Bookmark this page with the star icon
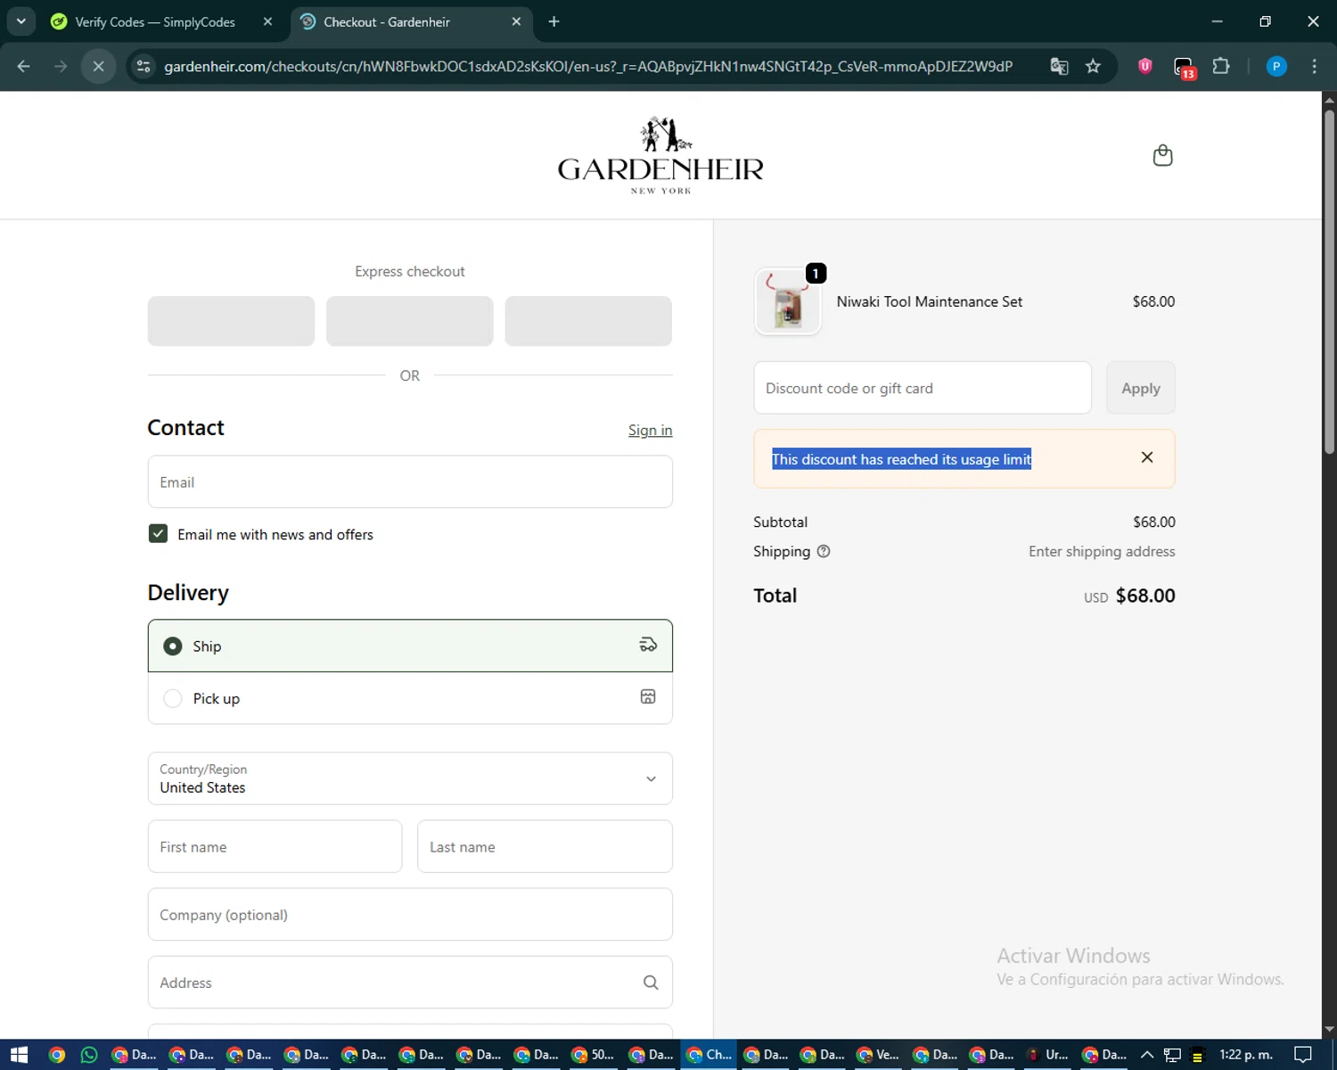The height and width of the screenshot is (1070, 1337). (x=1093, y=66)
